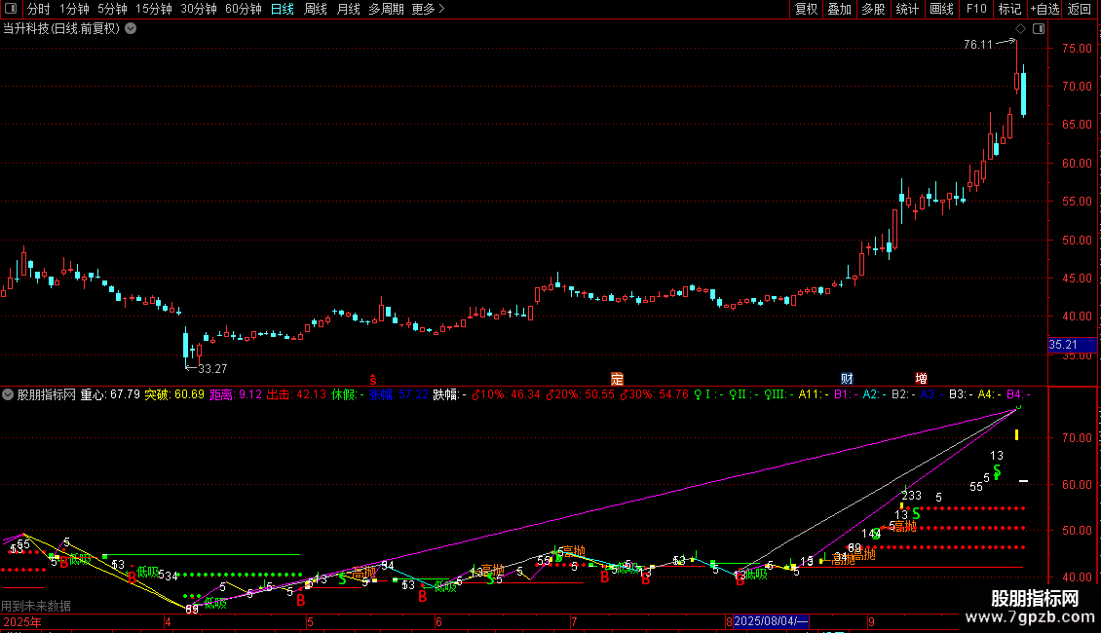
Task: Click the 2025/08/04 date marker
Action: 771,621
